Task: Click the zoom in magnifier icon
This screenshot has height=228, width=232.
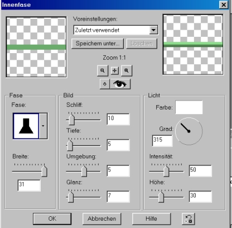Action: coord(127,70)
